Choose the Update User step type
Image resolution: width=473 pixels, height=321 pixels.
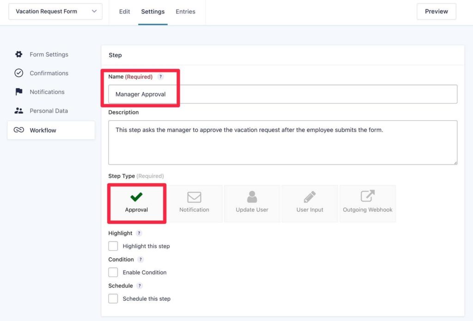pos(252,203)
